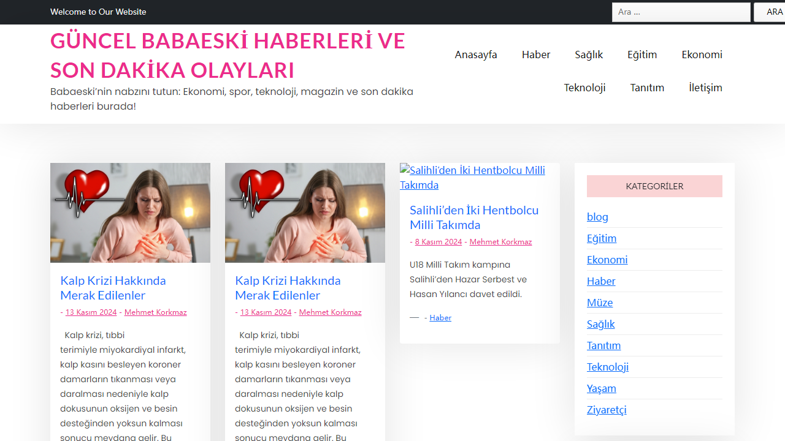This screenshot has width=785, height=441.
Task: Open the Ekonomi navigation item
Action: [x=702, y=55]
